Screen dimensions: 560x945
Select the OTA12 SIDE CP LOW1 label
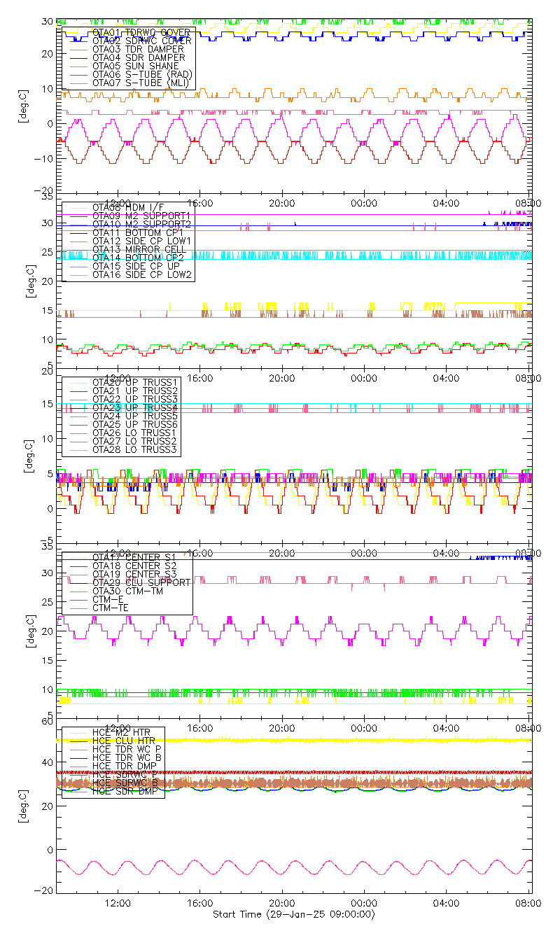(142, 241)
